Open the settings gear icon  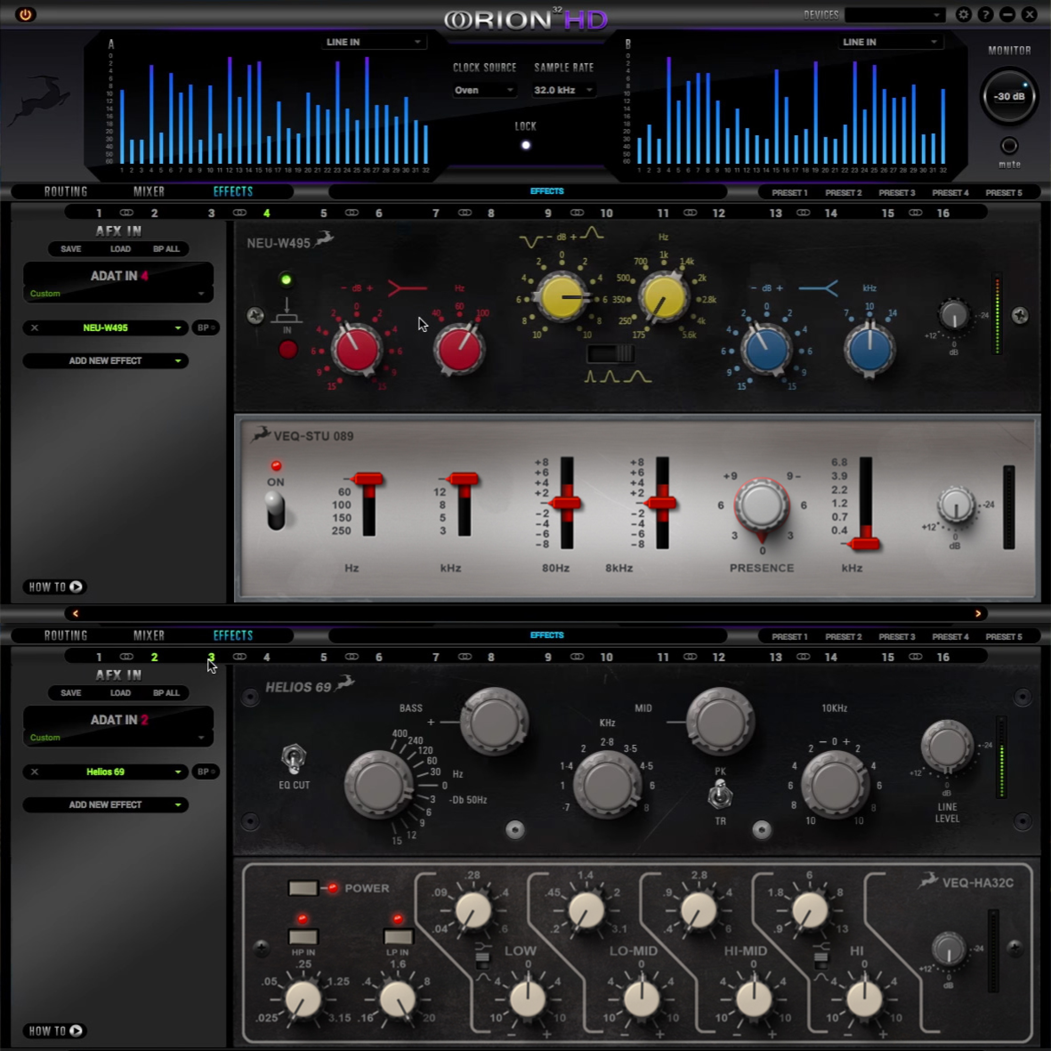963,15
